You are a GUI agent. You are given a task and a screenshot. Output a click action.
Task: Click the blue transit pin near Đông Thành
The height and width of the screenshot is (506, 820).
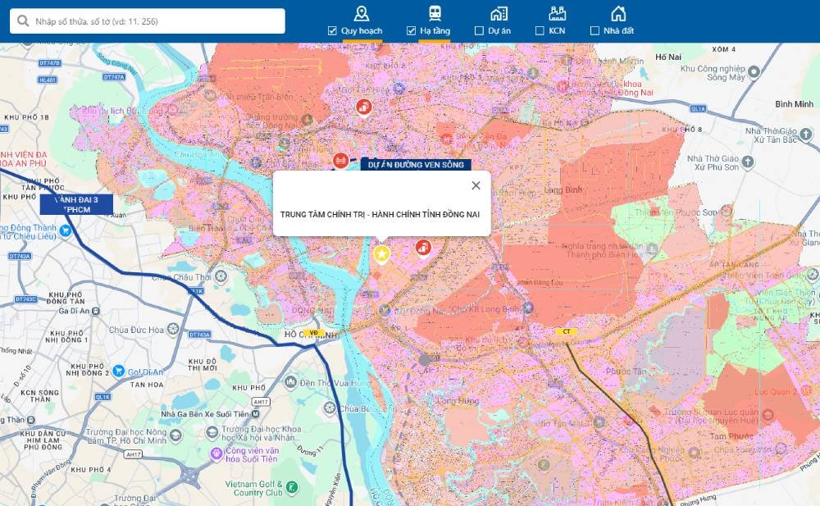point(66,230)
